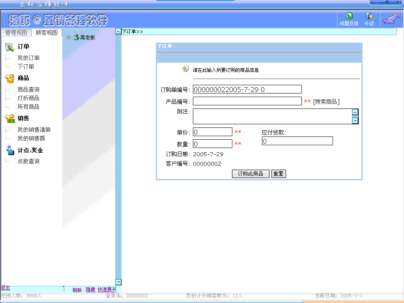Select the 商品 section header
The image size is (404, 303).
tap(23, 78)
